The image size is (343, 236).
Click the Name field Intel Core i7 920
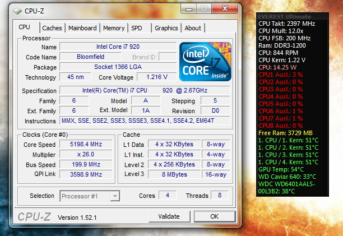pyautogui.click(x=118, y=47)
